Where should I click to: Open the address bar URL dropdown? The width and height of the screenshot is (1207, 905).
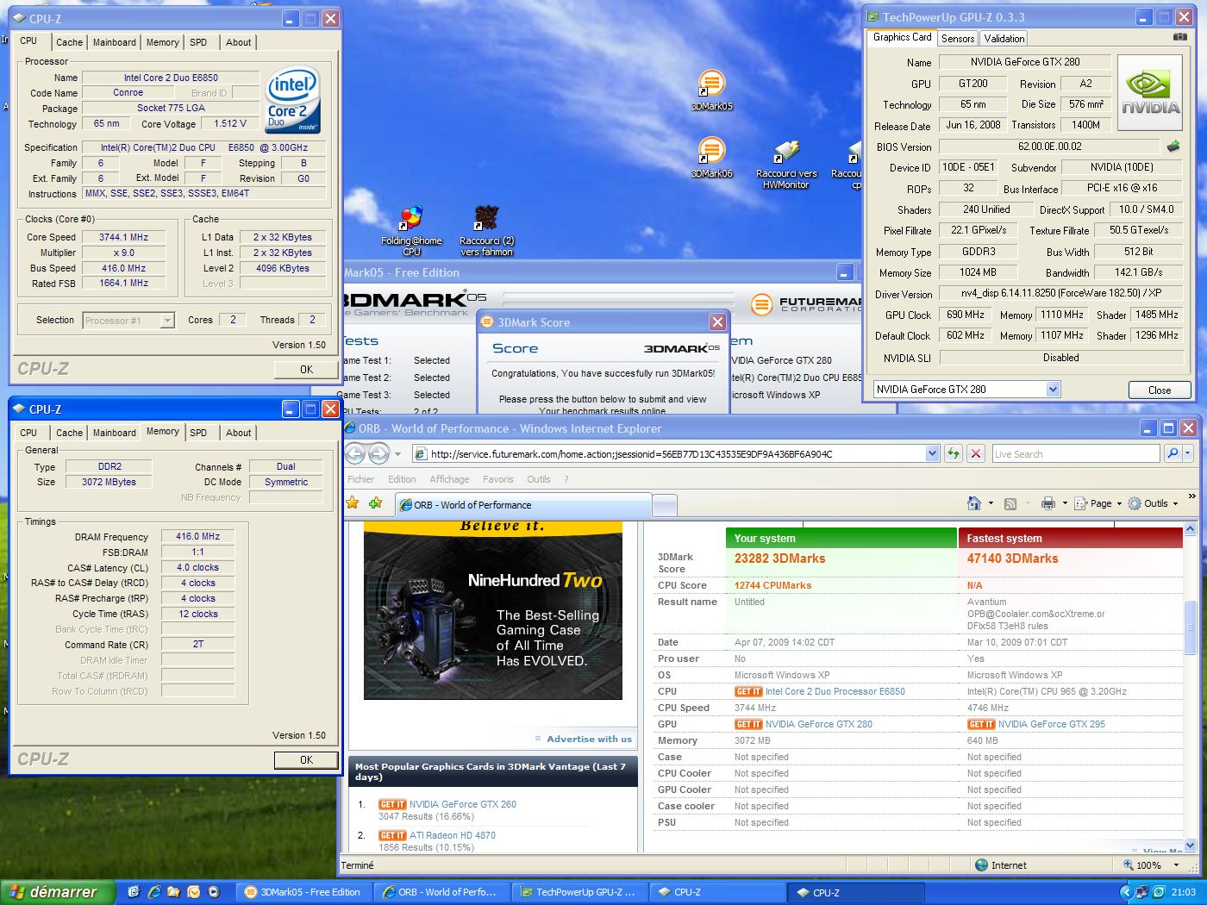pyautogui.click(x=932, y=453)
